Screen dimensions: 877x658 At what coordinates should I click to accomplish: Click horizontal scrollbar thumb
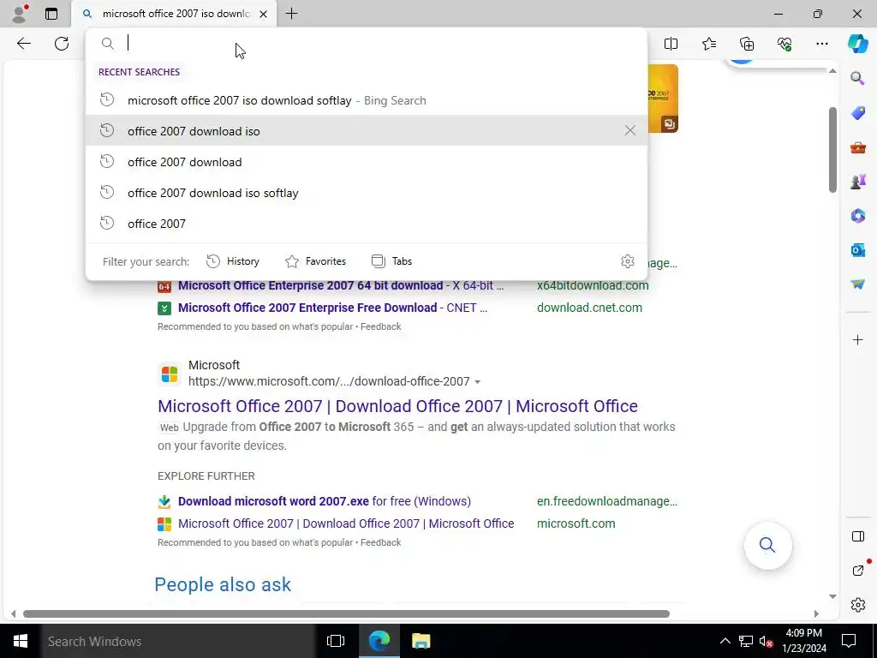tap(346, 613)
